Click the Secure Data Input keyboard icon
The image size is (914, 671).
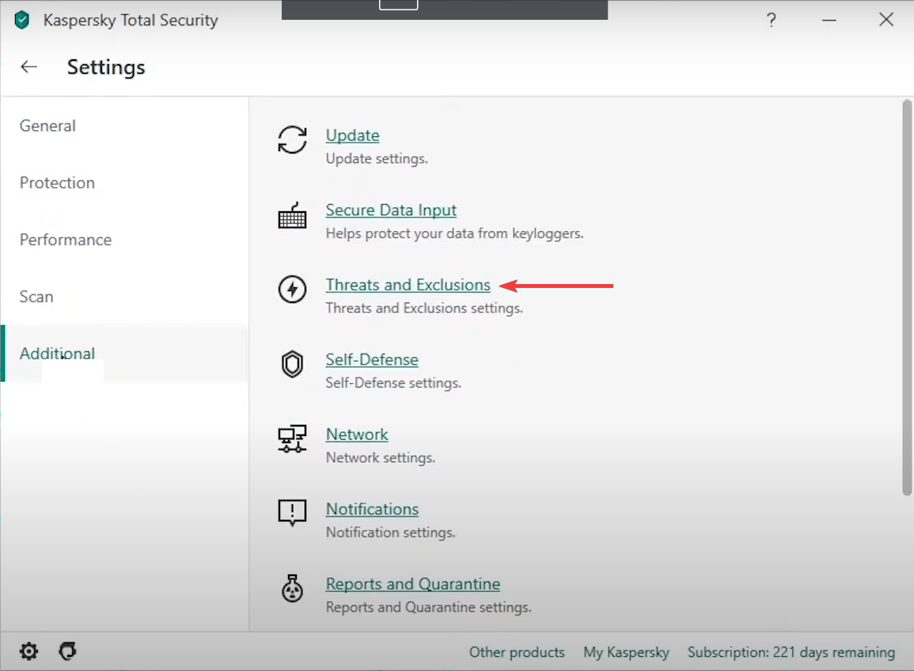coord(292,215)
